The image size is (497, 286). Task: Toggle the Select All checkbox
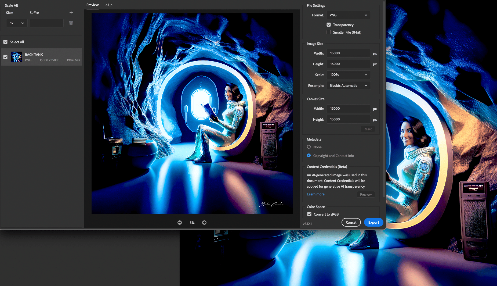pyautogui.click(x=5, y=42)
